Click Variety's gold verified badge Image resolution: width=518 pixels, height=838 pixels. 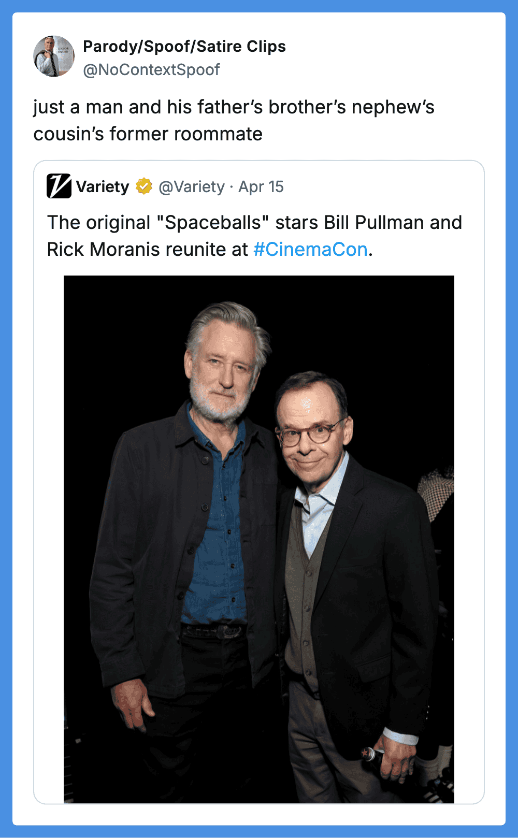point(144,186)
